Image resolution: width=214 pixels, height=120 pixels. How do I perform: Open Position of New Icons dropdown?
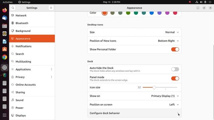pyautogui.click(x=168, y=41)
